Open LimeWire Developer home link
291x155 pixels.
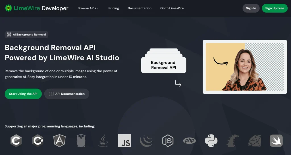(37, 8)
